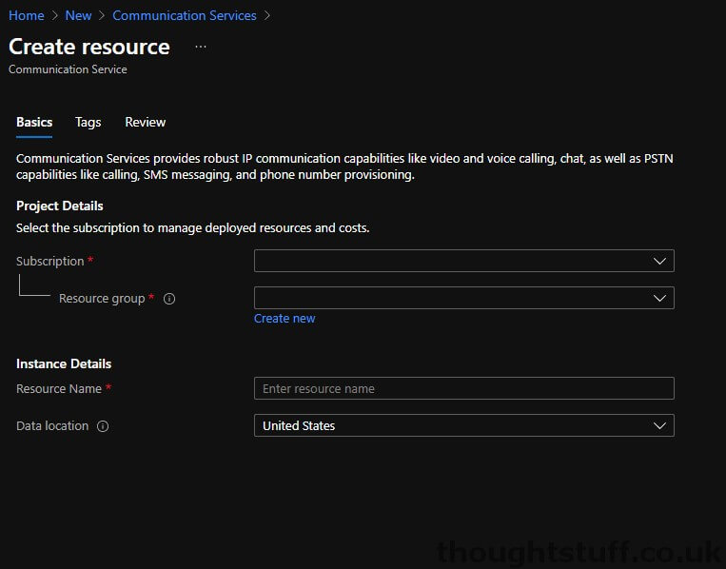Go to the Home breadcrumb

27,15
